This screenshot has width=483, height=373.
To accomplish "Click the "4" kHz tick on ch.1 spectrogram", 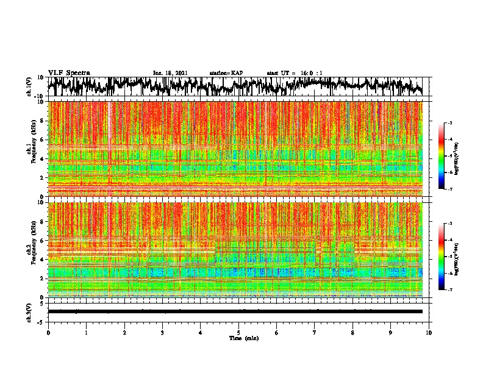I will [42, 159].
